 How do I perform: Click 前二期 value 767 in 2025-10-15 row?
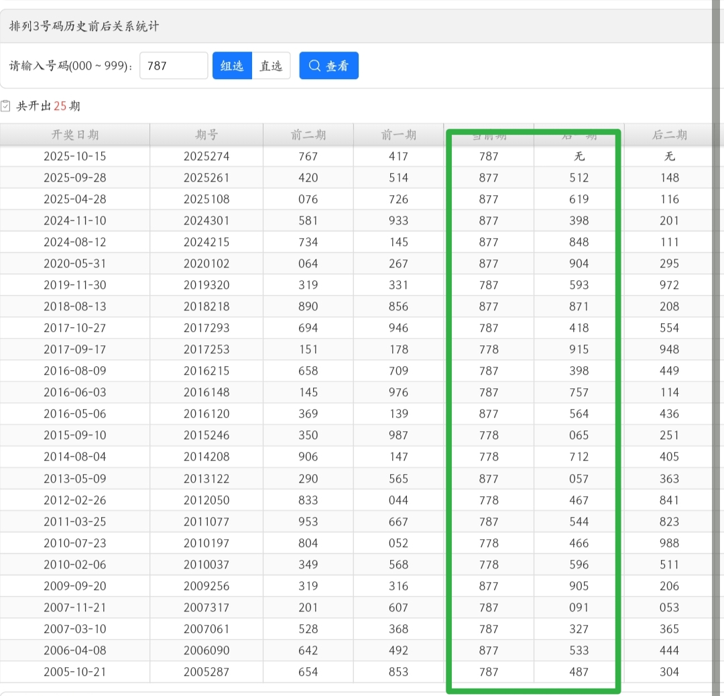click(x=308, y=156)
